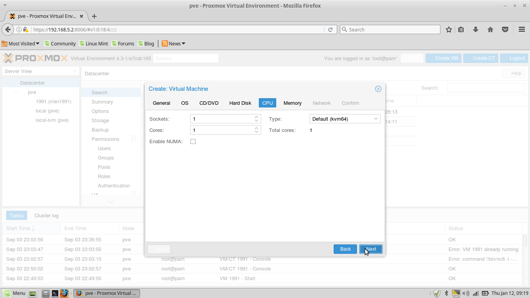Viewport: 530px width, 298px height.
Task: Click the site information (i) icon
Action: coord(19,29)
